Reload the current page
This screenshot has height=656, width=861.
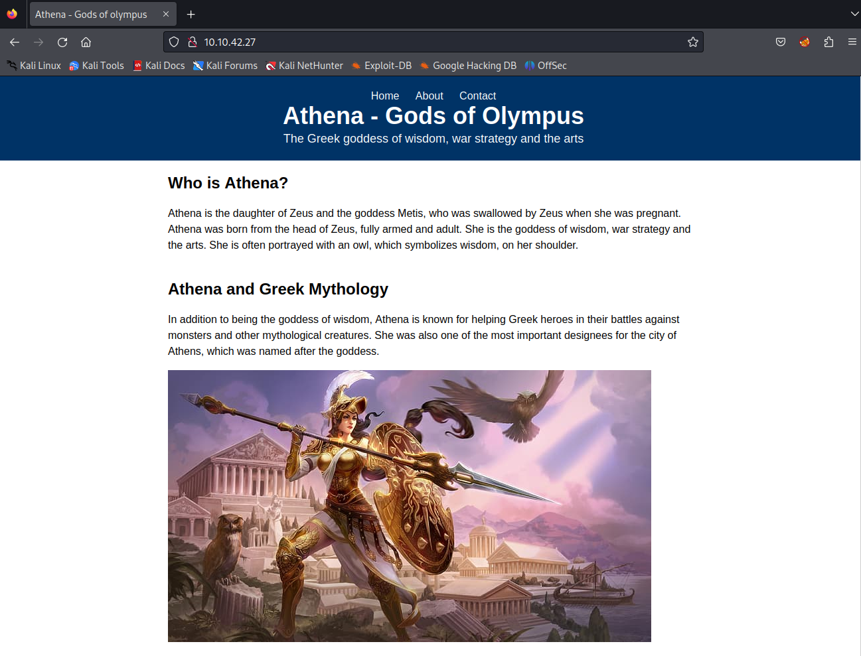[x=62, y=42]
